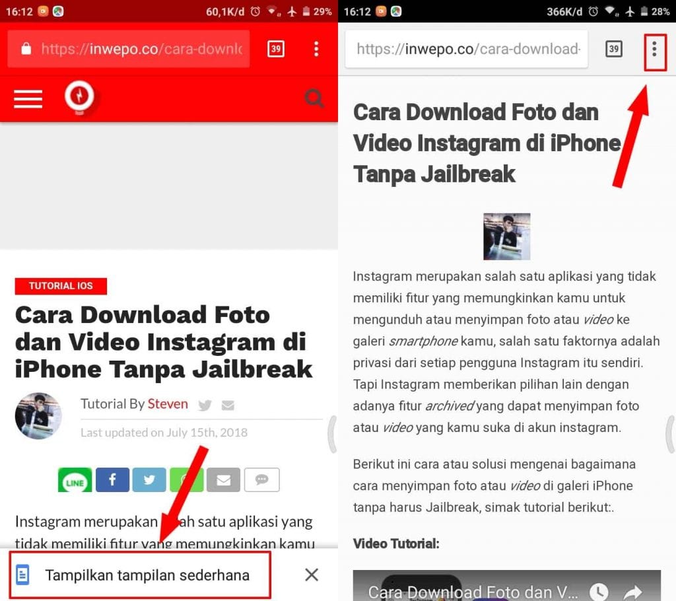676x601 pixels.
Task: Tap author photo in simplified view article
Action: 506,236
